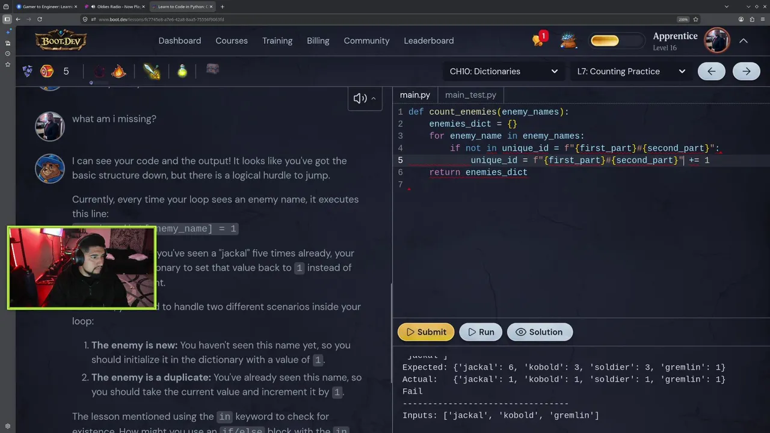This screenshot has height=433, width=770.
Task: Click the browser forward arrow
Action: [x=29, y=19]
